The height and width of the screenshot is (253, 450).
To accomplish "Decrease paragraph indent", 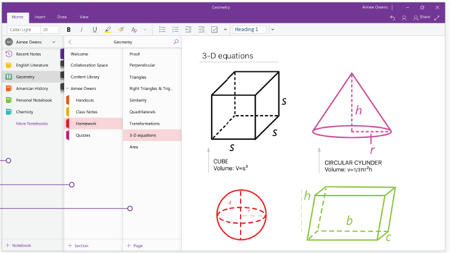I will [188, 29].
